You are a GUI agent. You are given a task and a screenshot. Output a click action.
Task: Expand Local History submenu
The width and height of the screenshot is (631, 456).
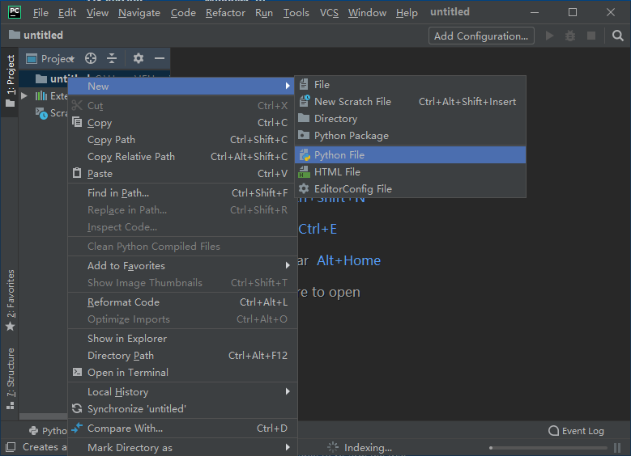(x=288, y=391)
